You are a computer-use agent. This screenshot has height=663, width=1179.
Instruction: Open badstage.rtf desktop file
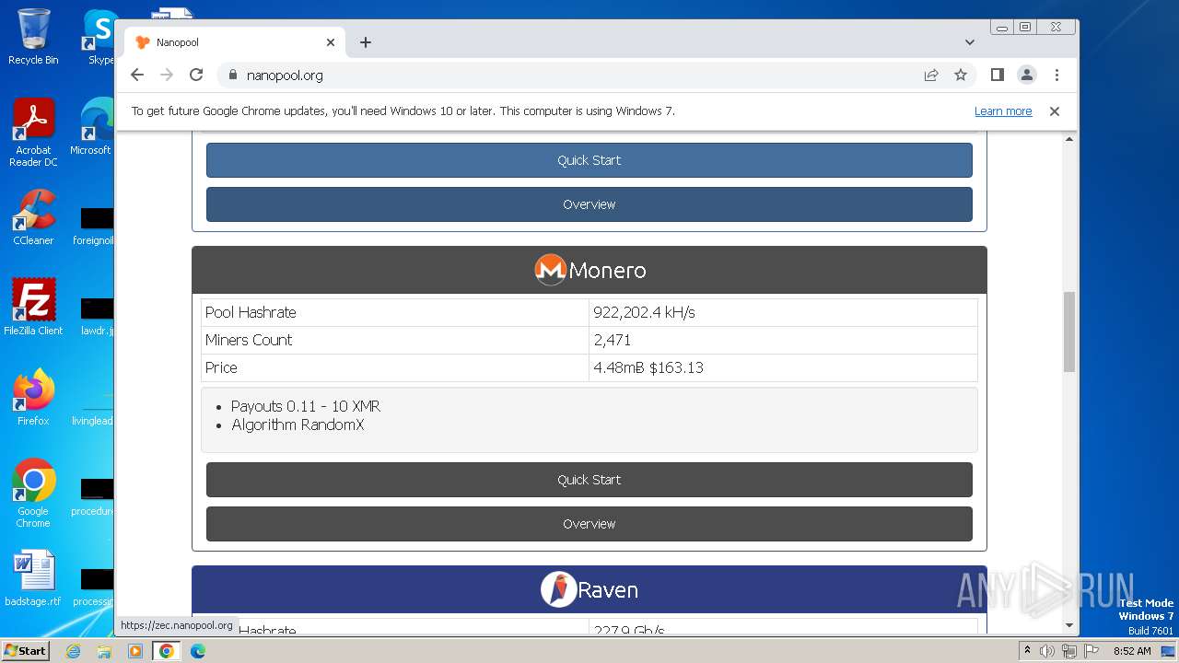pyautogui.click(x=33, y=578)
